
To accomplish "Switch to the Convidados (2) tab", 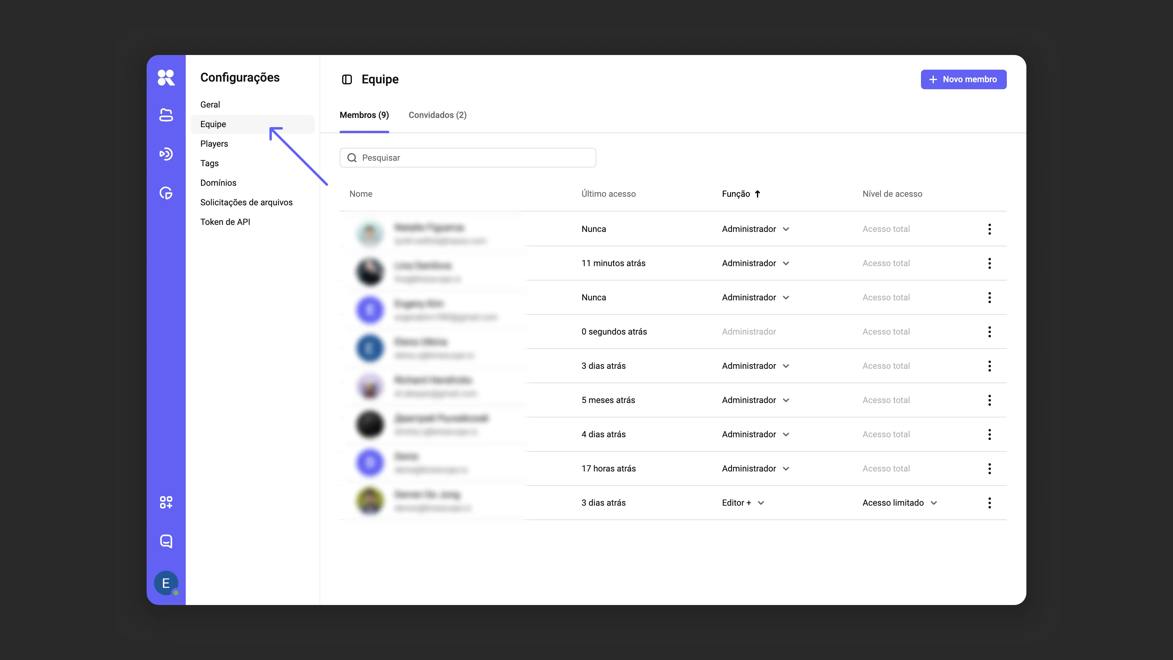I will 438,115.
